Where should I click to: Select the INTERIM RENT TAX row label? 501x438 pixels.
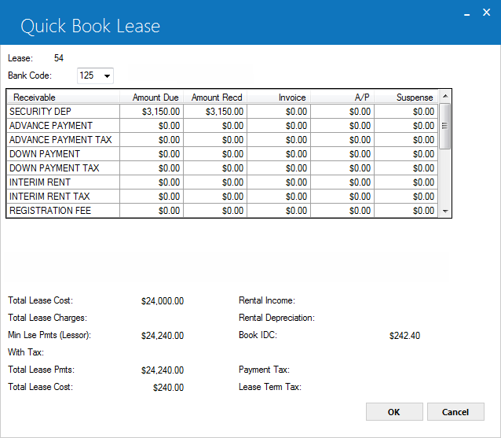(63, 196)
